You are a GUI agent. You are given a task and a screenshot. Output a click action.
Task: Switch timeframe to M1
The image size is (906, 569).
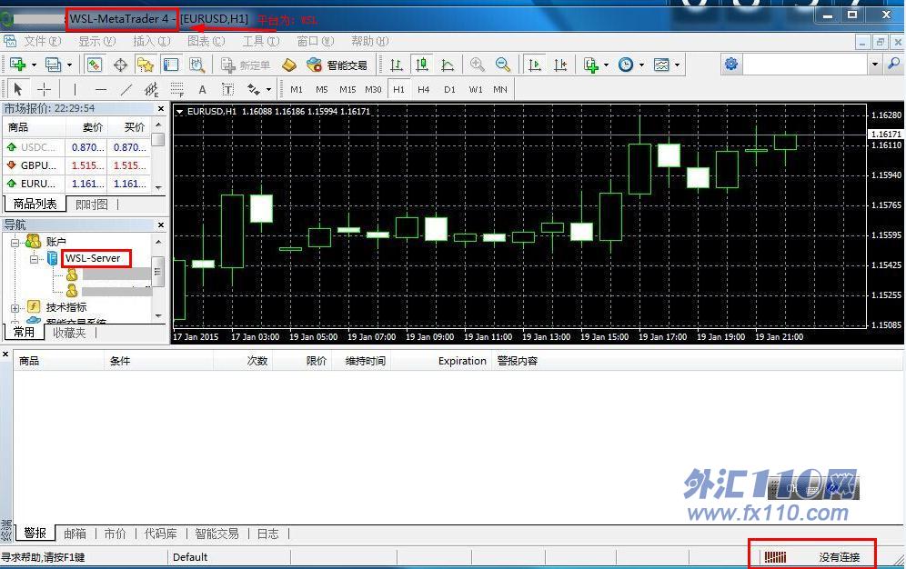click(297, 89)
